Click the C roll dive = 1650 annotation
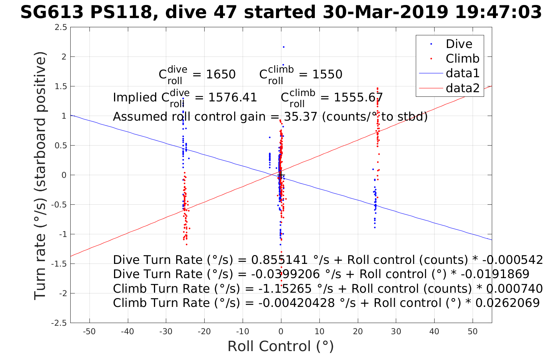 (x=197, y=75)
